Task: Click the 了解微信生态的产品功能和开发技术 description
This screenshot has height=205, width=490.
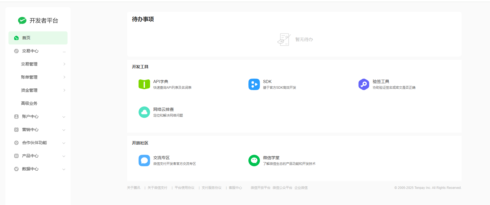Action: (289, 164)
